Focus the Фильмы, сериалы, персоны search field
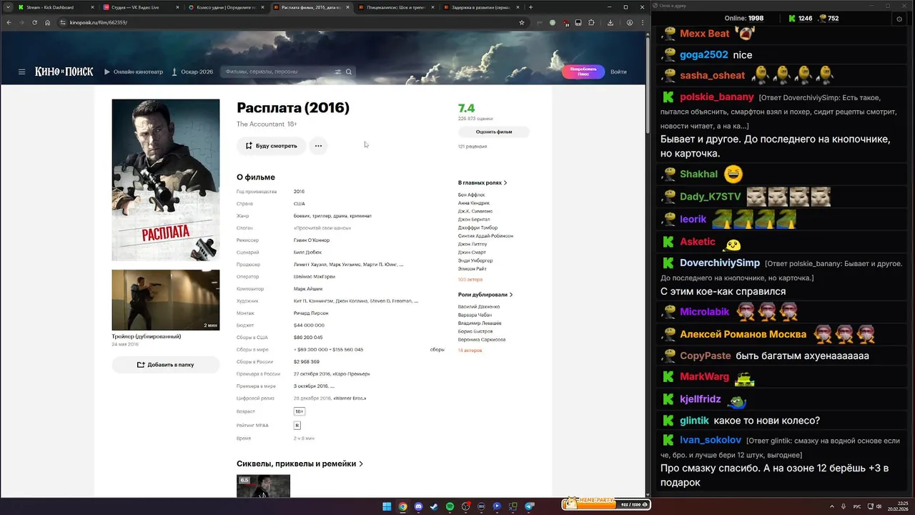Viewport: 915px width, 515px height. pos(279,72)
